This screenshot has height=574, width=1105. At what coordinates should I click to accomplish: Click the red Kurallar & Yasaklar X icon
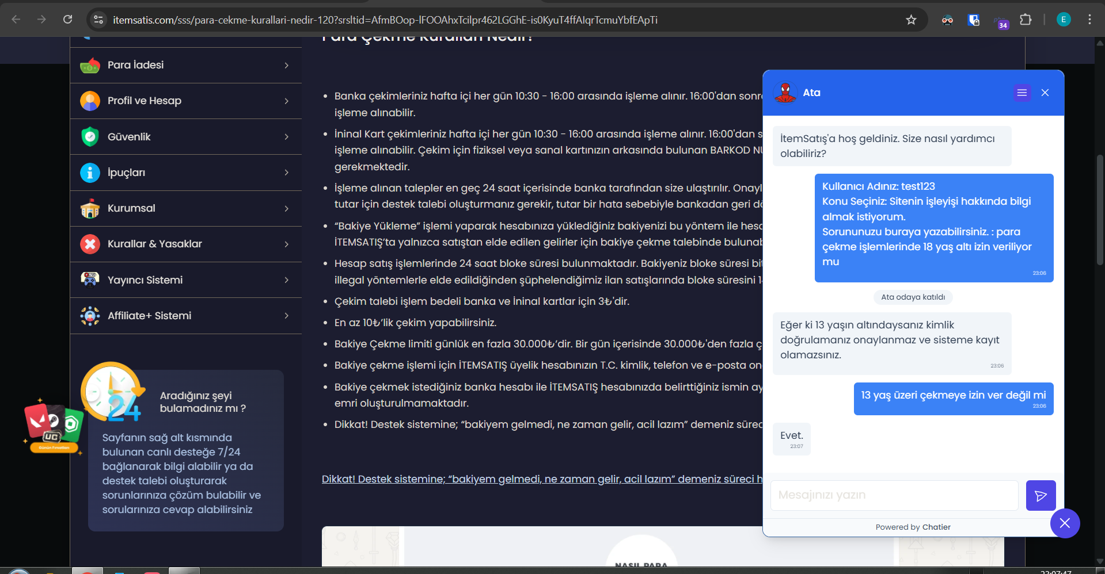click(90, 244)
